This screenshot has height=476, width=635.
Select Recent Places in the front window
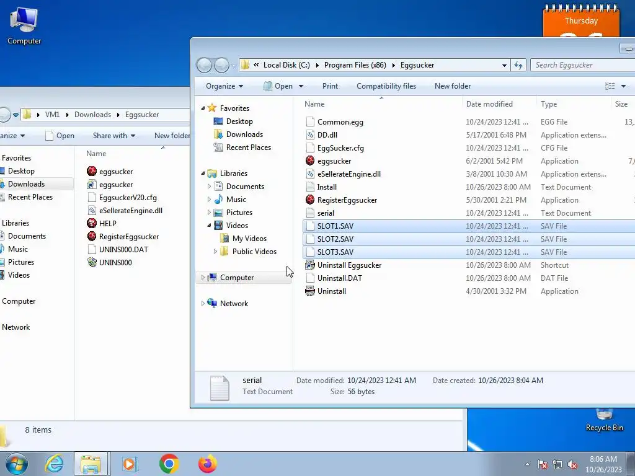pos(242,148)
